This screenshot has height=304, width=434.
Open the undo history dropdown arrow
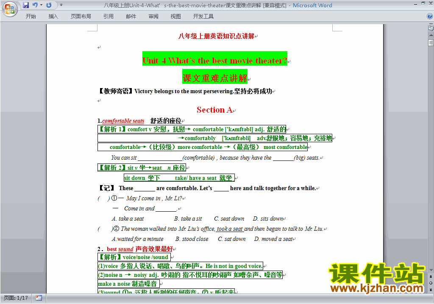pos(41,5)
